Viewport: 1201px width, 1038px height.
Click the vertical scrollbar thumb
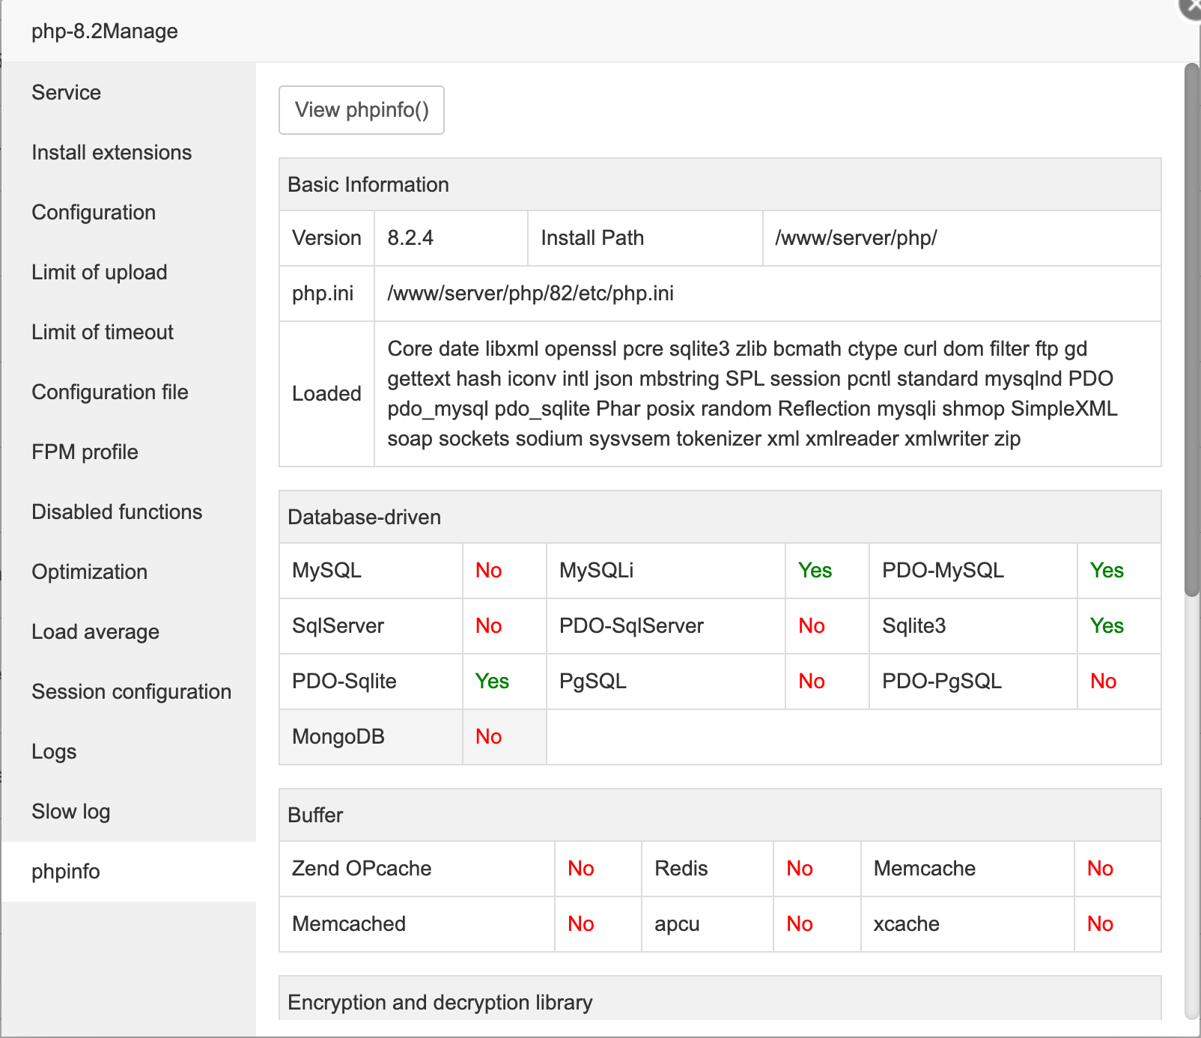pyautogui.click(x=1192, y=330)
